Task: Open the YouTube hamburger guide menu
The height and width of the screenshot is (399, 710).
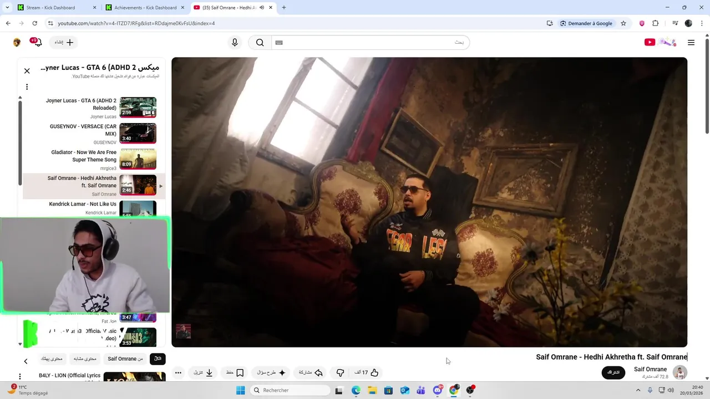Action: 691,42
